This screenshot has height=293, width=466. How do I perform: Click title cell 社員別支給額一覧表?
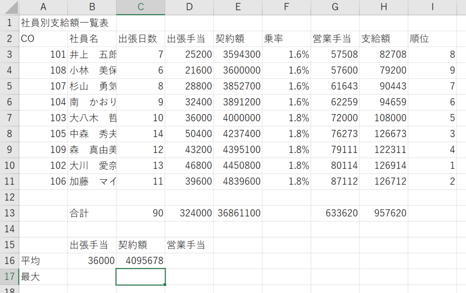click(x=65, y=23)
